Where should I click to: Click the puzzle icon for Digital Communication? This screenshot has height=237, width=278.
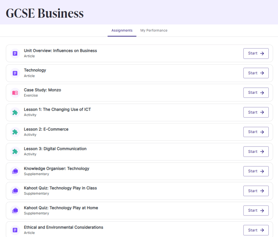(x=15, y=152)
